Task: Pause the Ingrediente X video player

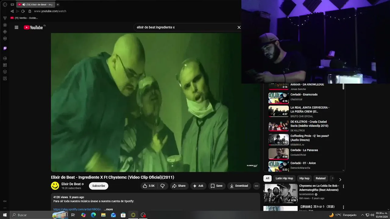Action: [155, 103]
